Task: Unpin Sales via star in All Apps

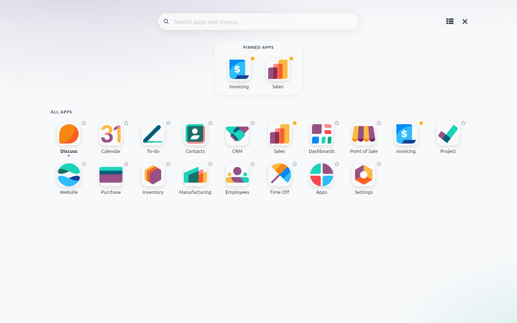Action: coord(295,123)
